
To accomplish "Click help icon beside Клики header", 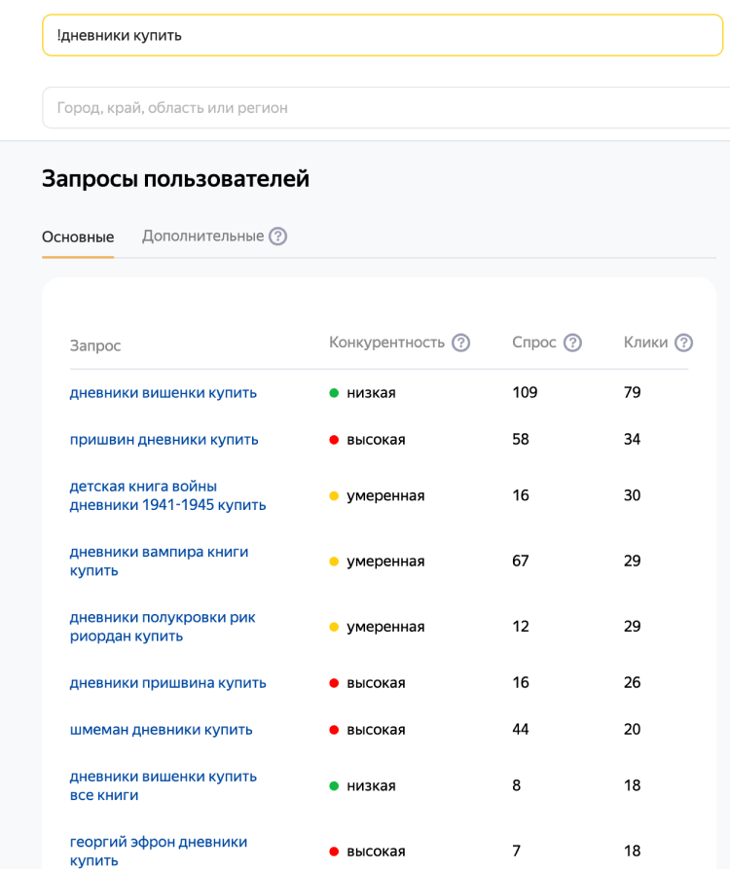I will point(684,343).
